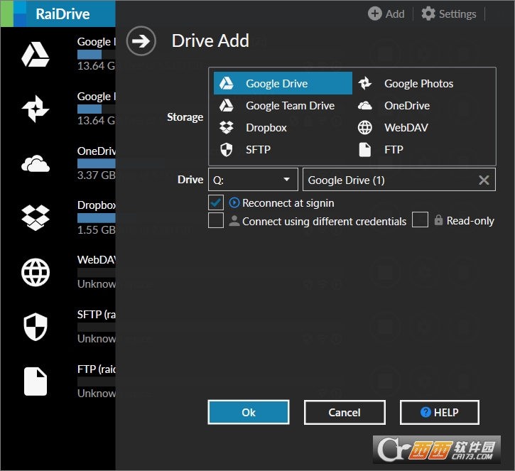Image resolution: width=515 pixels, height=471 pixels.
Task: Open the HELP button
Action: pyautogui.click(x=440, y=412)
